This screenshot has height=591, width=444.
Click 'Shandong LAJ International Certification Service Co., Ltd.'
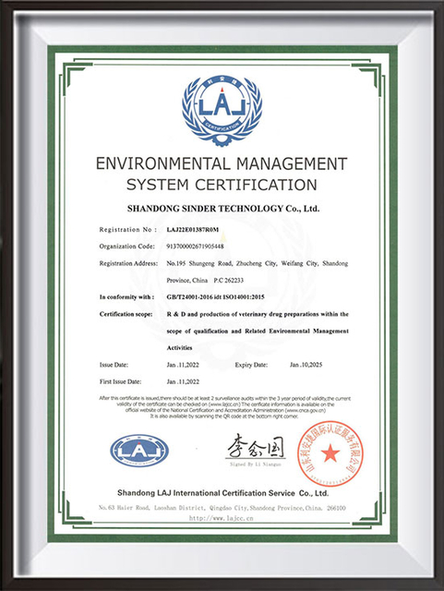coord(223,493)
